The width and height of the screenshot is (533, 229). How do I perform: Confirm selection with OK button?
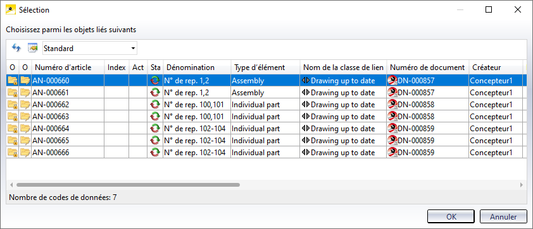point(451,217)
